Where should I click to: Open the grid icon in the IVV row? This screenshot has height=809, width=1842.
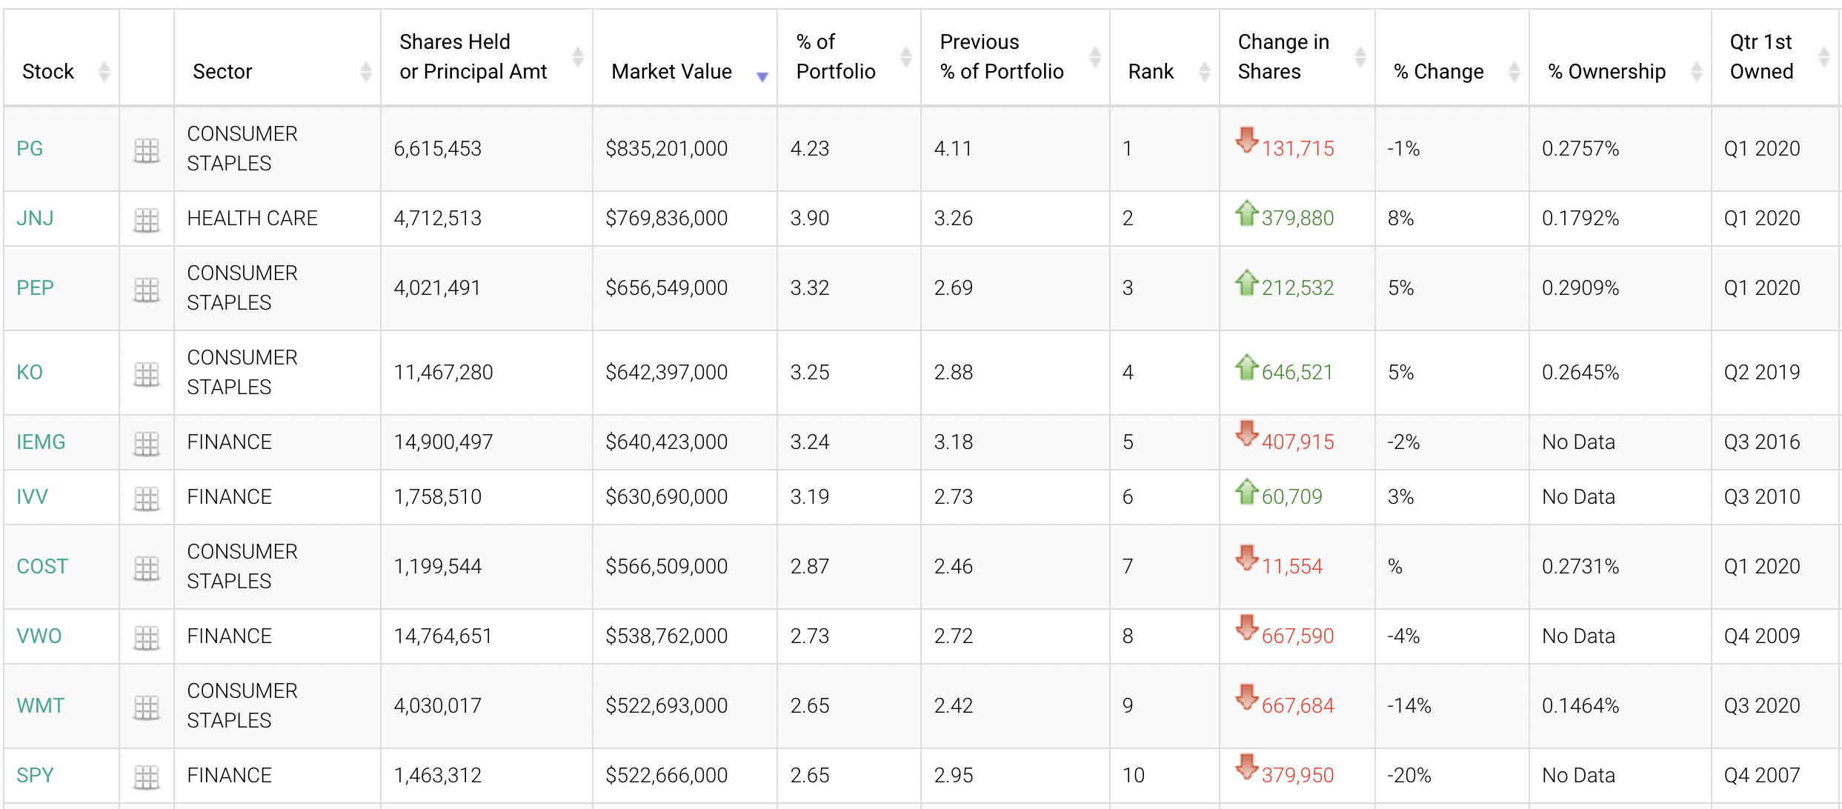point(147,499)
